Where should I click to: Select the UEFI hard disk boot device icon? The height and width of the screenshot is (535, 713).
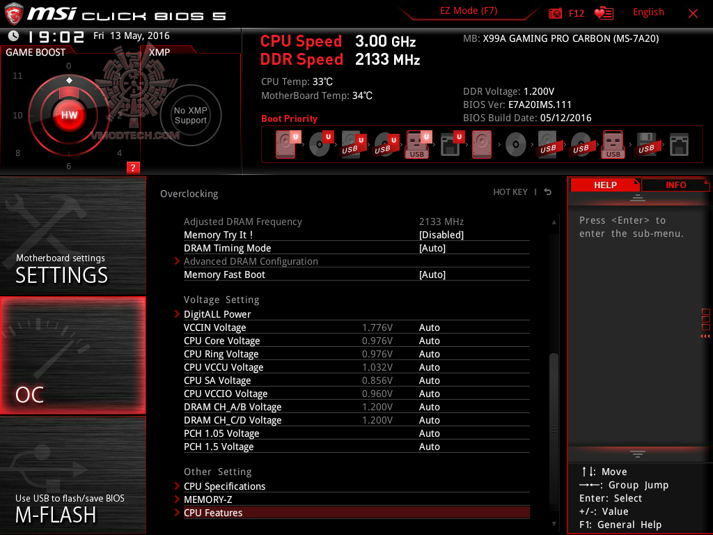click(288, 144)
